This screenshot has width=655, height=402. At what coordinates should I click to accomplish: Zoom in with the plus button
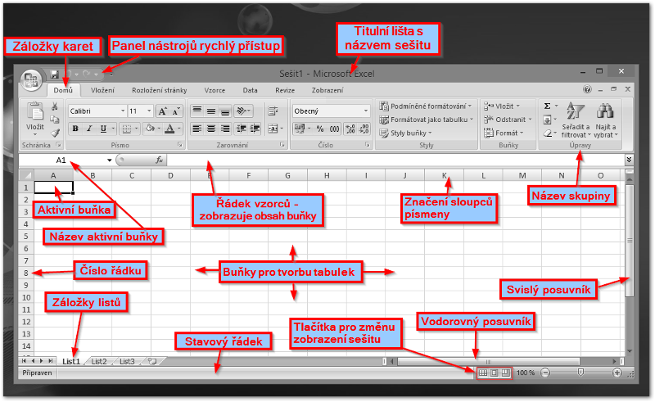coord(617,373)
